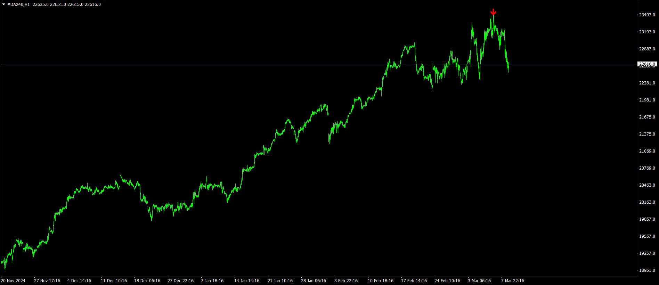The height and width of the screenshot is (285, 659).
Task: Click the 21675.0 price scale label
Action: point(647,117)
